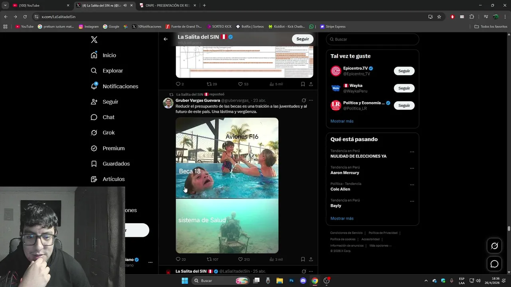
Task: Show more suggested accounts under Tal vez te guste
Action: [342, 121]
